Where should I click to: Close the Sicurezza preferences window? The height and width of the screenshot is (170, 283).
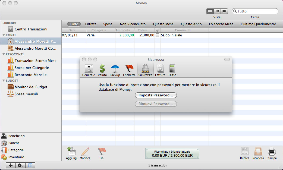pos(84,59)
